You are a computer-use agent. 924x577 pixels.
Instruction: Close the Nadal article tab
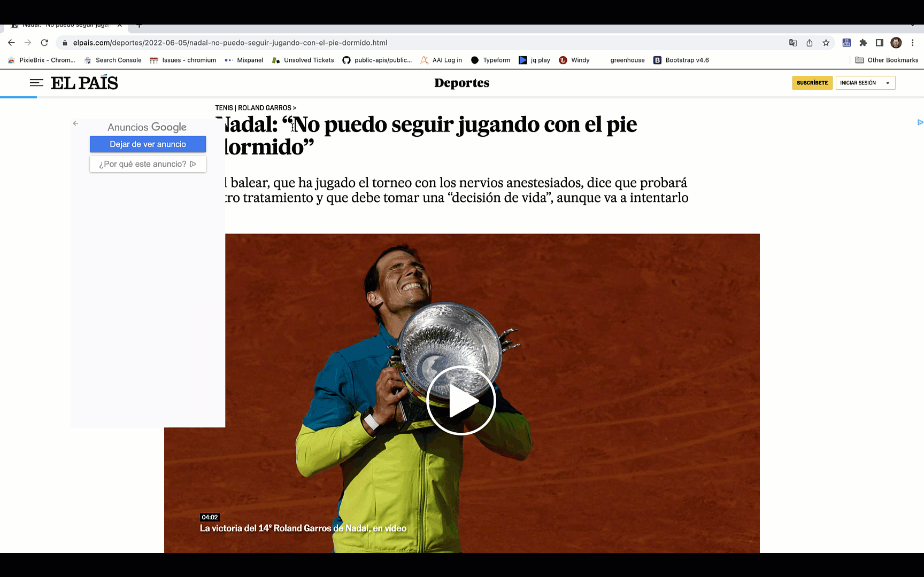point(120,25)
